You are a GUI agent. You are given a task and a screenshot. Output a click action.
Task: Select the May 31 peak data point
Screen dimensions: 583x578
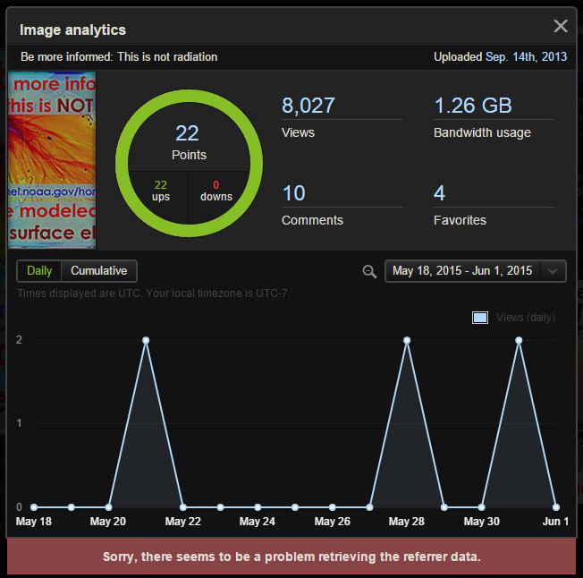coord(519,340)
